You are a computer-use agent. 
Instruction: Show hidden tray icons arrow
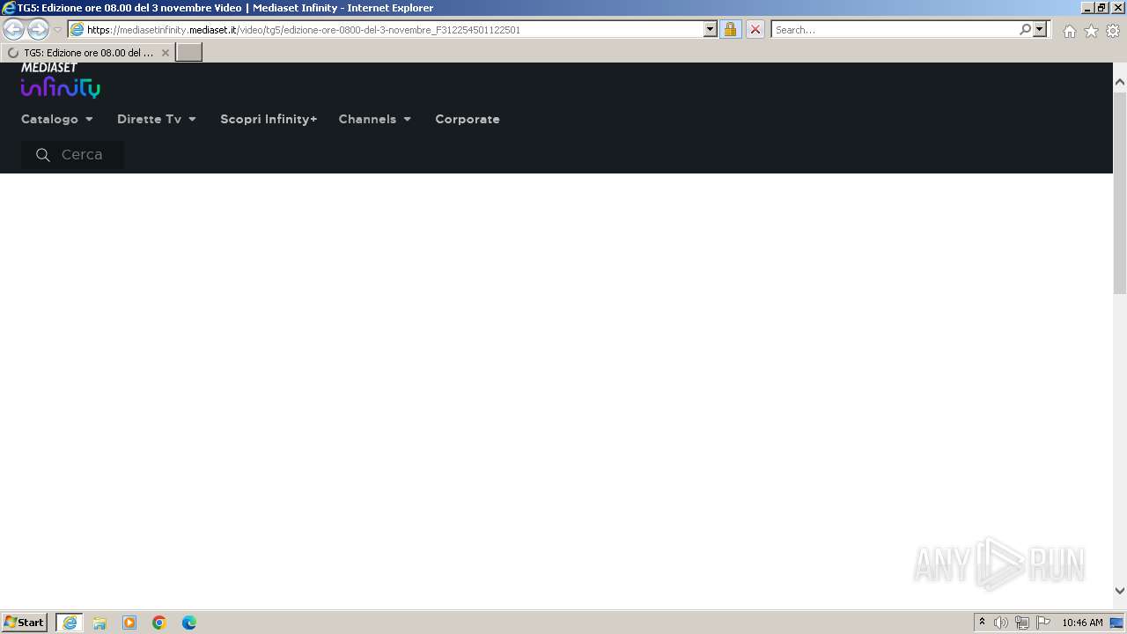click(982, 623)
